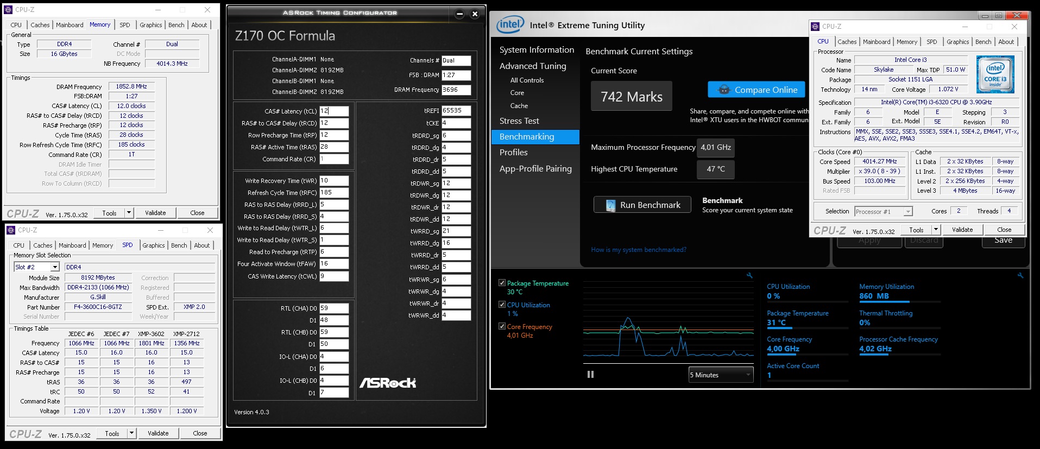Viewport: 1040px width, 449px height.
Task: Open Tools dropdown arrow in CPU-Z CPU window
Action: 935,230
